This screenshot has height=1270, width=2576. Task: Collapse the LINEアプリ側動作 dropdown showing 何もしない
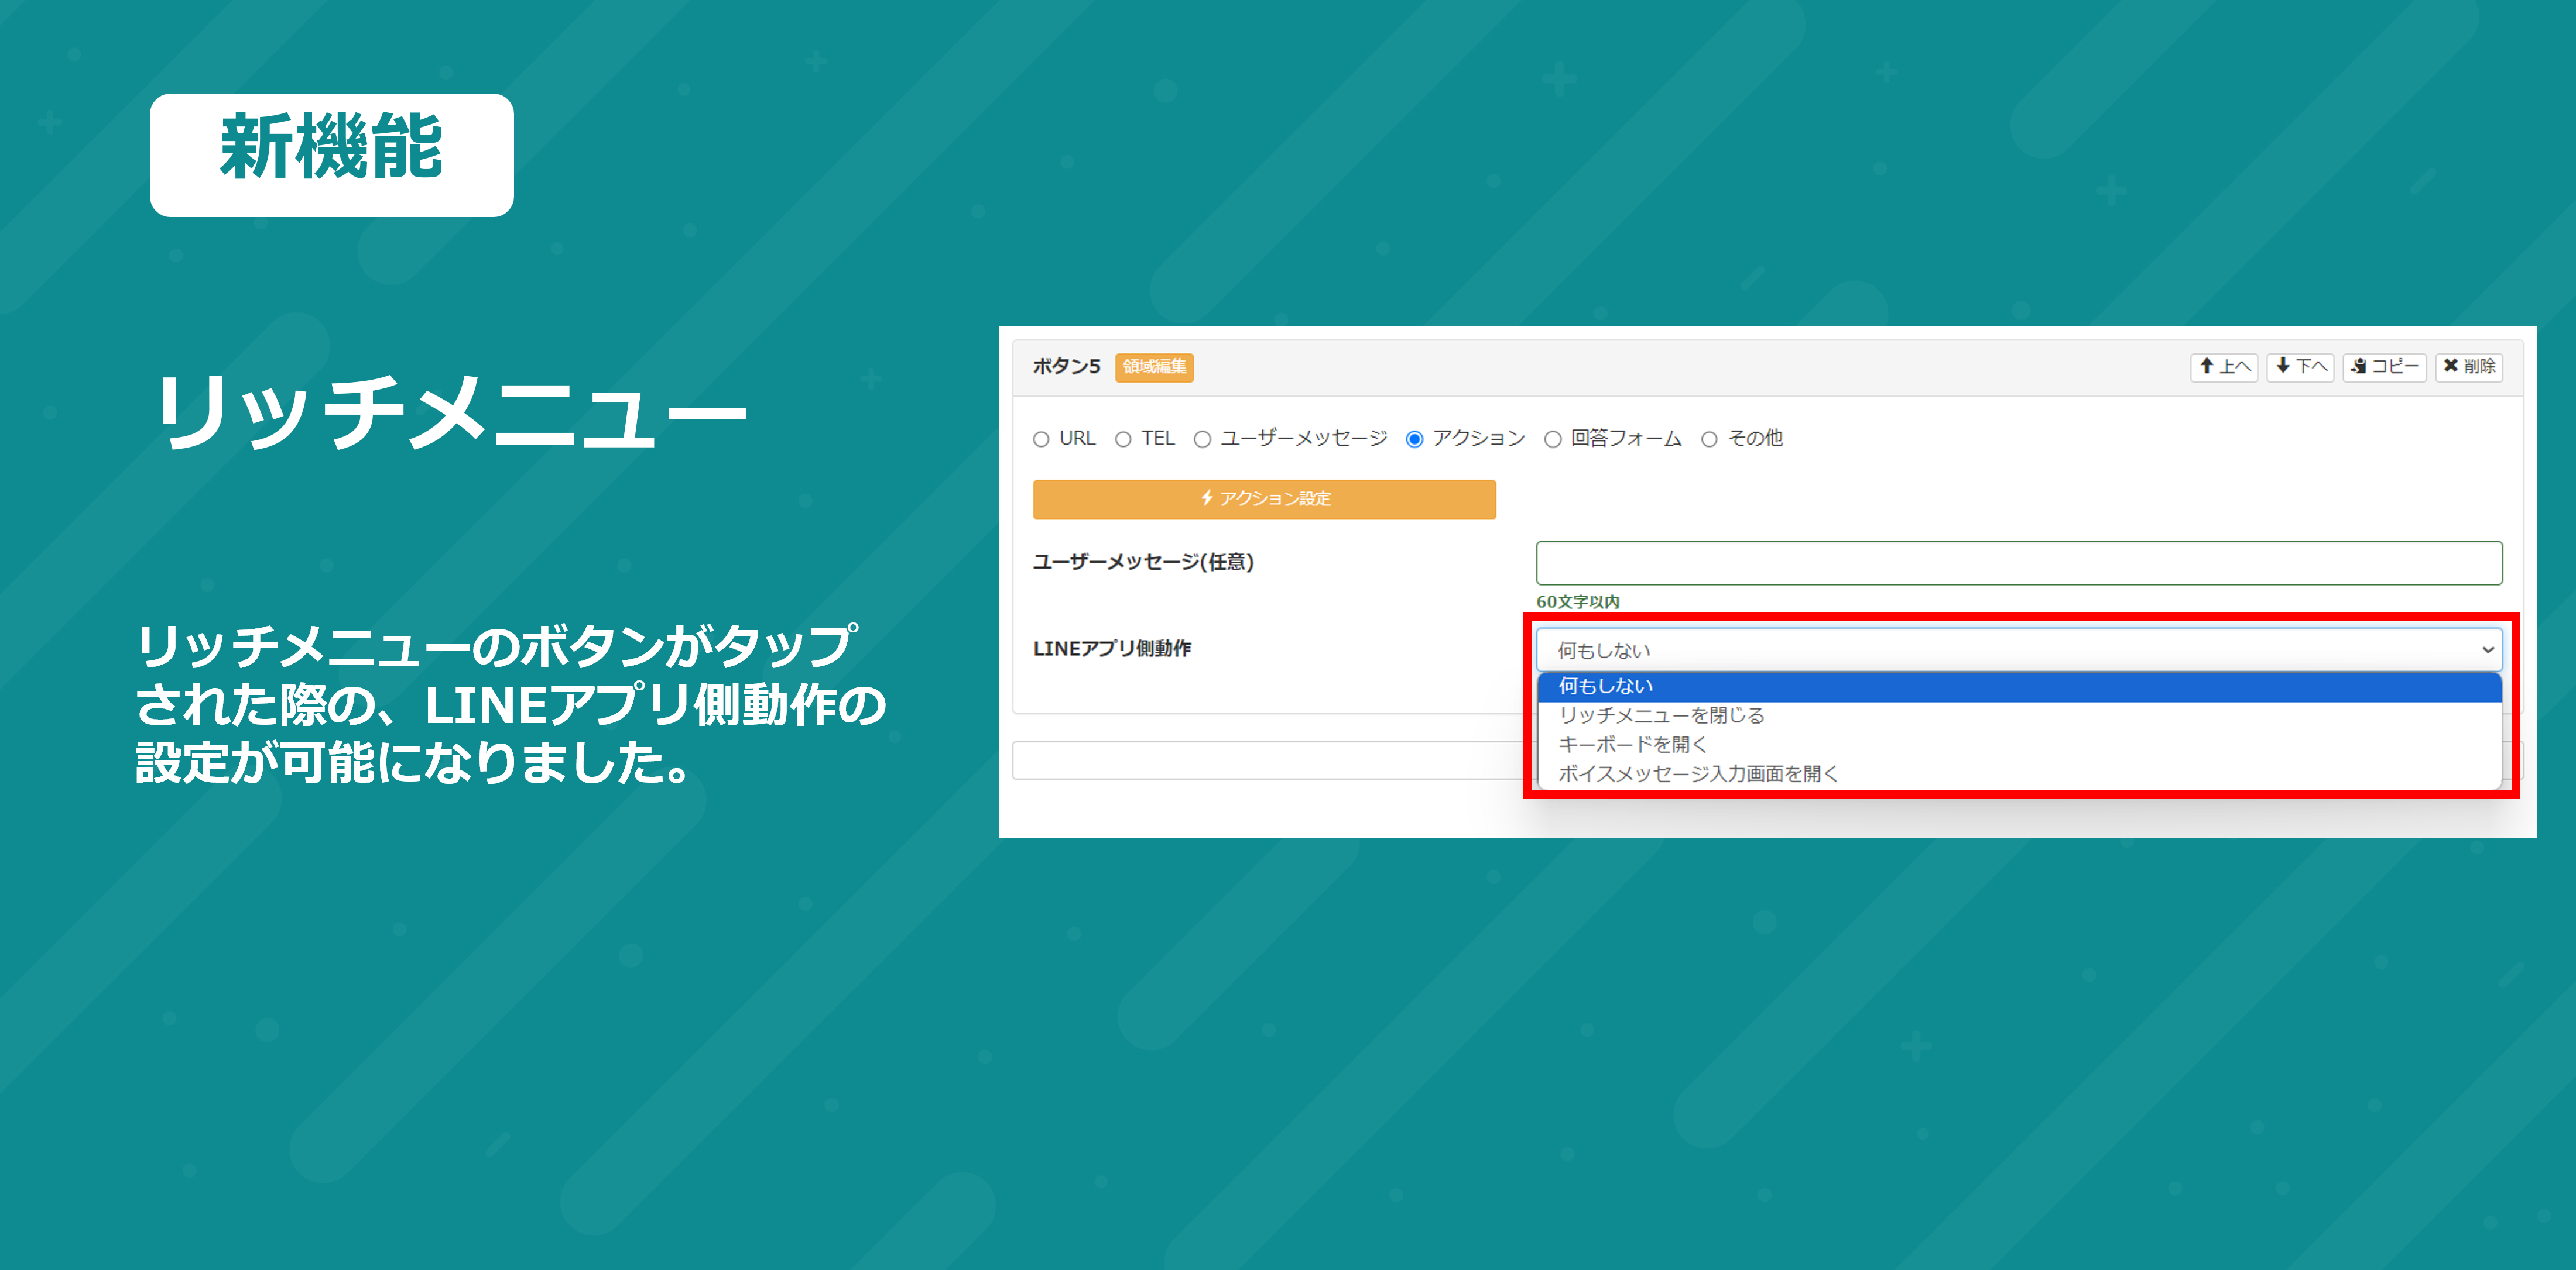pos(2019,649)
